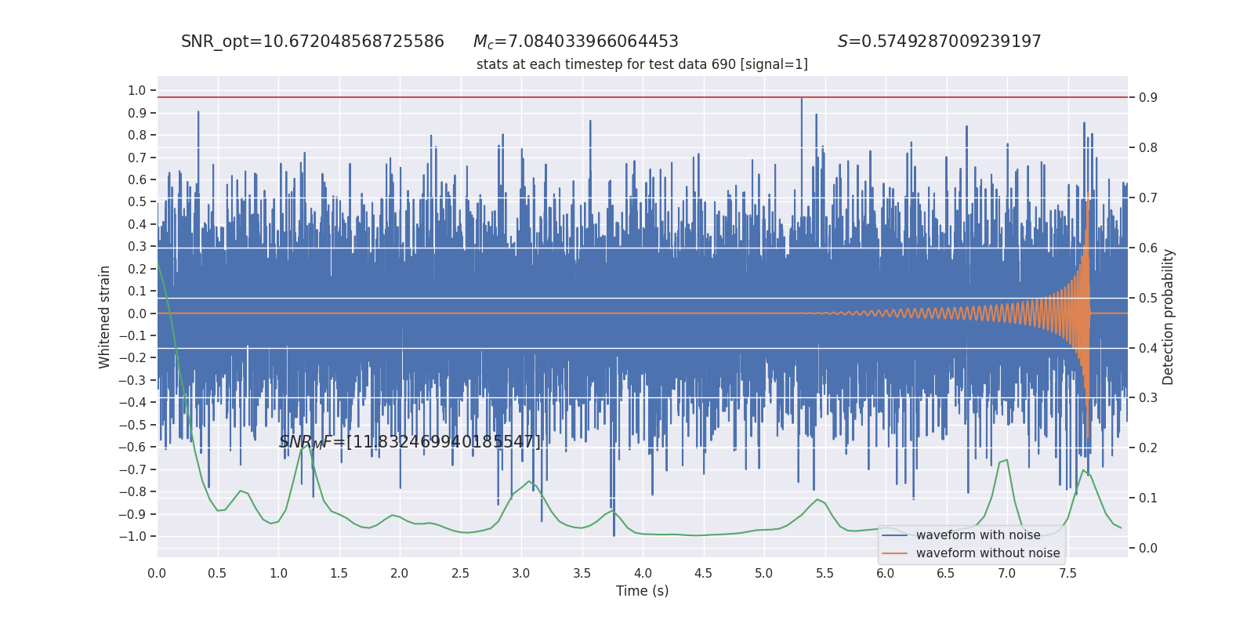Click the right axis tick label 0.1
1254x627 pixels.
coord(1148,498)
